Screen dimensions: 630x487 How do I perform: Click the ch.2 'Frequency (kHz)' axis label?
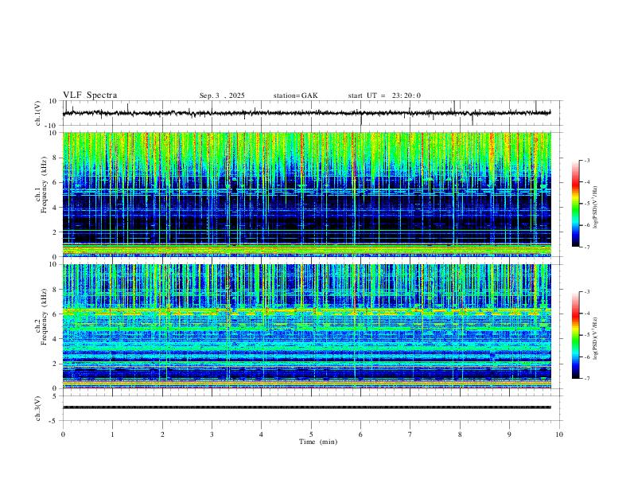point(44,316)
